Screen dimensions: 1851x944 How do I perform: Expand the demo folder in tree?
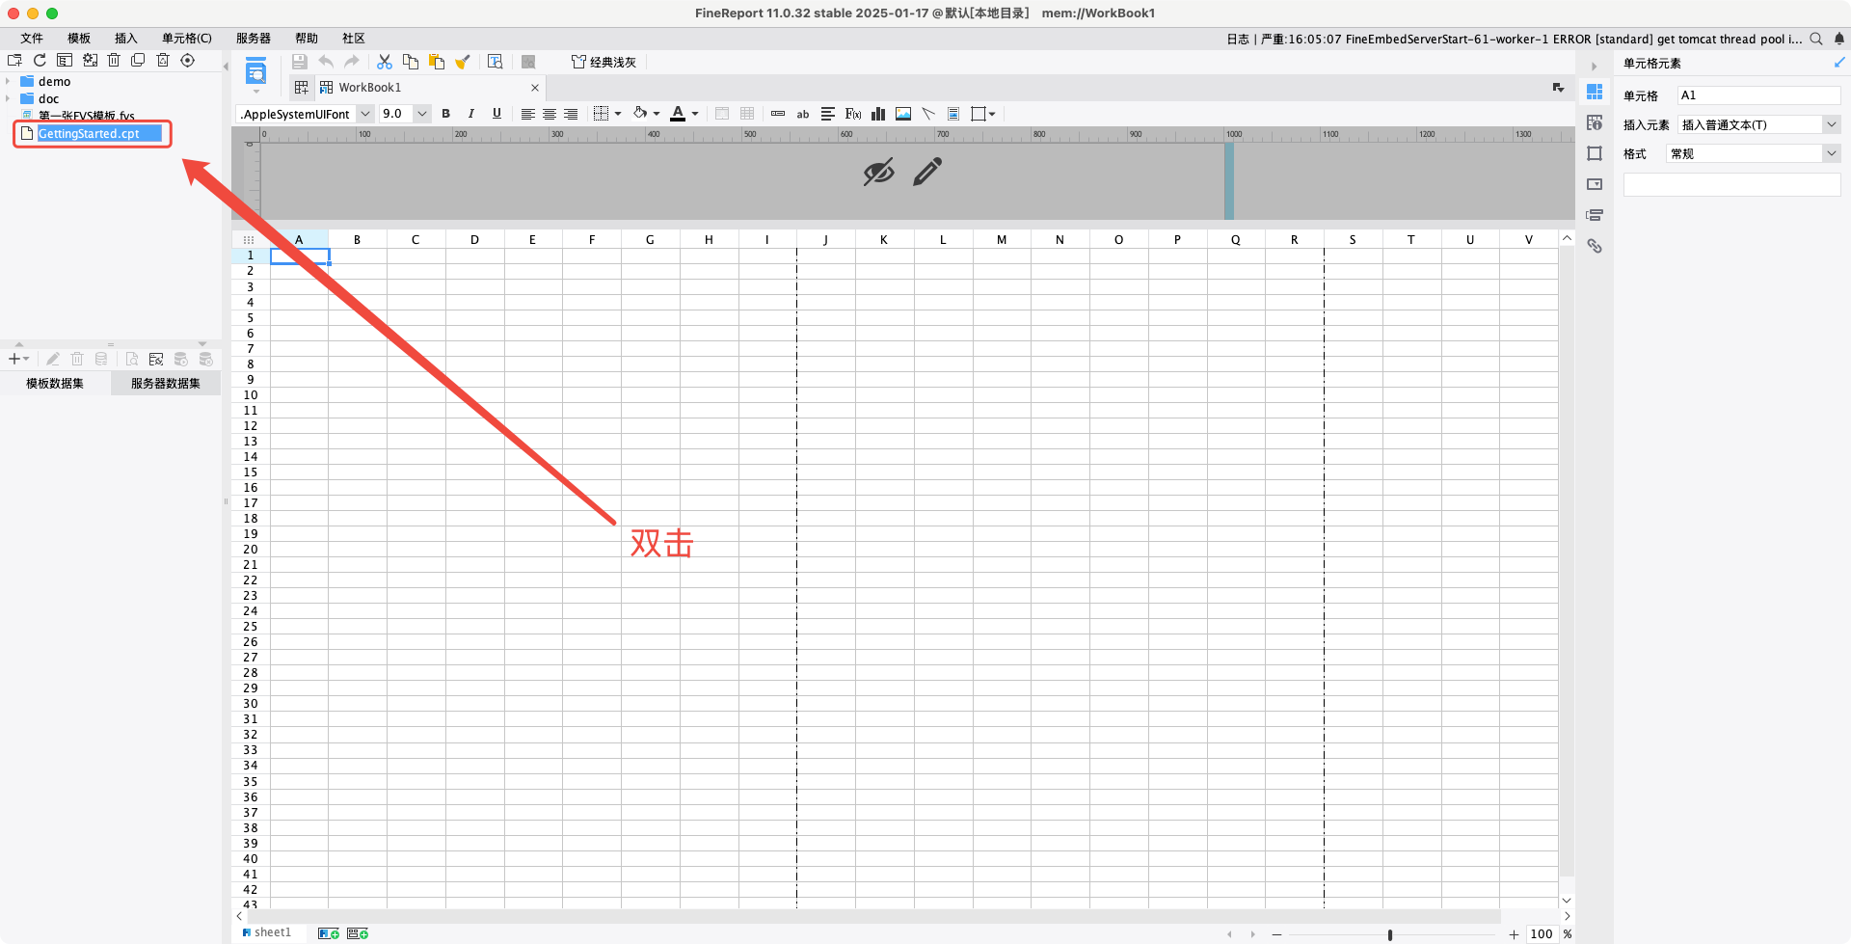(8, 82)
